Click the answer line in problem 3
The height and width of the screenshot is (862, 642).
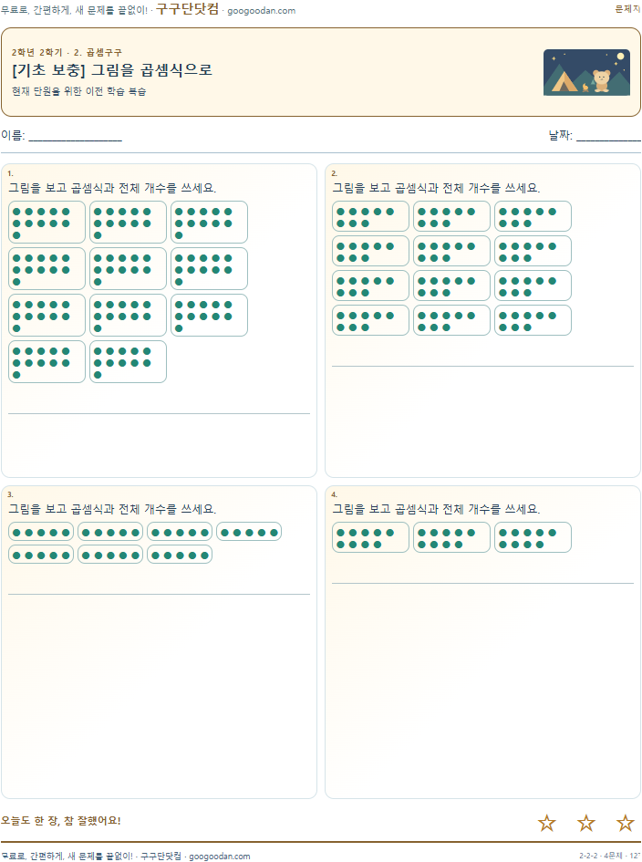point(159,594)
